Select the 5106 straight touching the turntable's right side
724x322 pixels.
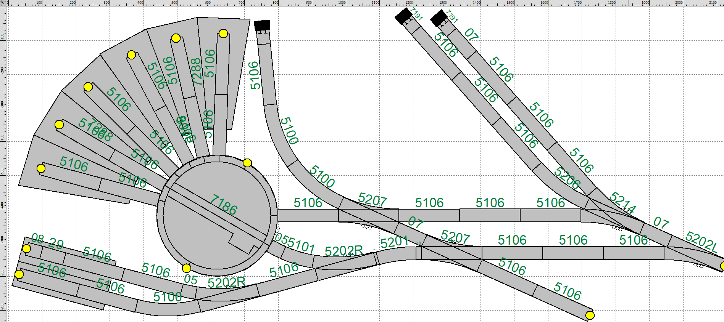click(x=308, y=215)
